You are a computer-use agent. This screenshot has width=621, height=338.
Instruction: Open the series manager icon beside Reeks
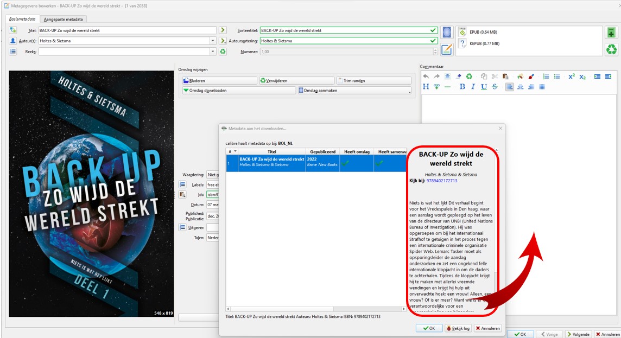(12, 52)
